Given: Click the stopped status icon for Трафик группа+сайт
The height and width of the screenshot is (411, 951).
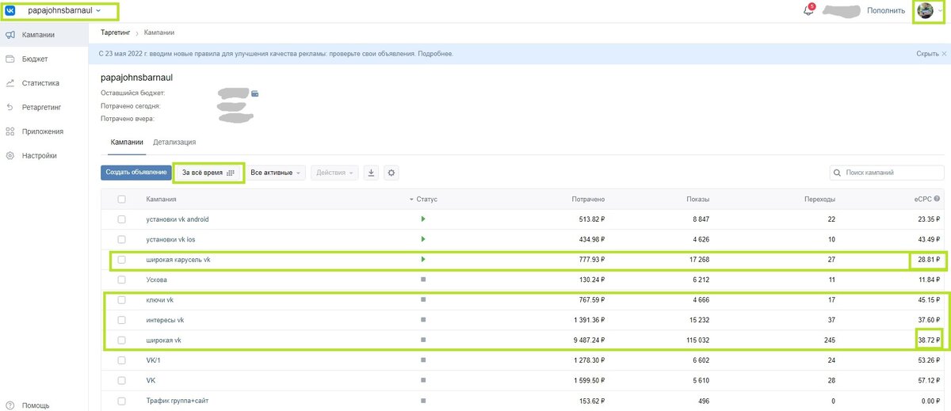Looking at the screenshot, I should click(423, 401).
